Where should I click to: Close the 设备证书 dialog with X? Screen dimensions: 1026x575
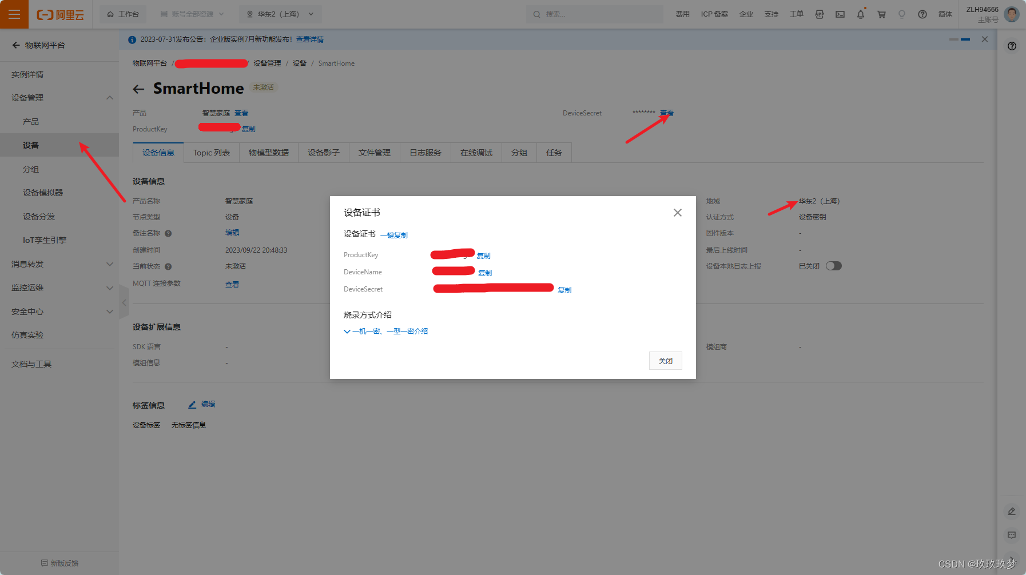tap(678, 213)
